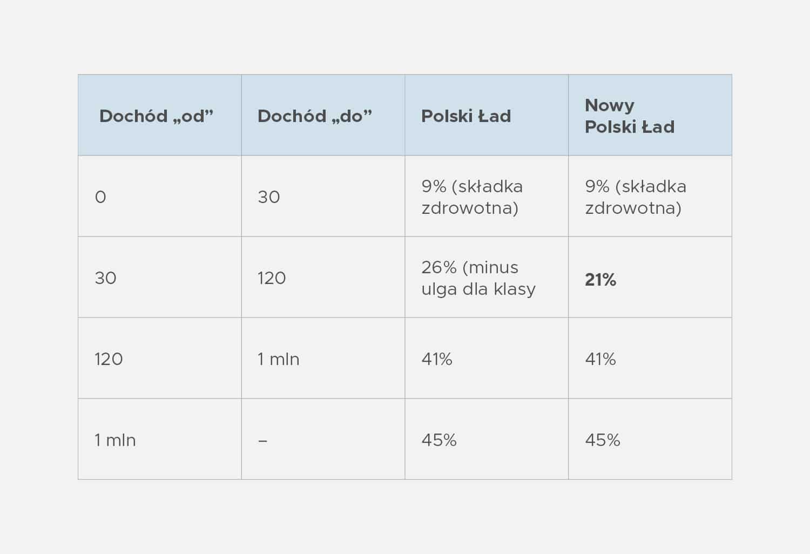Screen dimensions: 810x554
Task: Click the 'Dochód „do”' column header
Action: click(315, 116)
